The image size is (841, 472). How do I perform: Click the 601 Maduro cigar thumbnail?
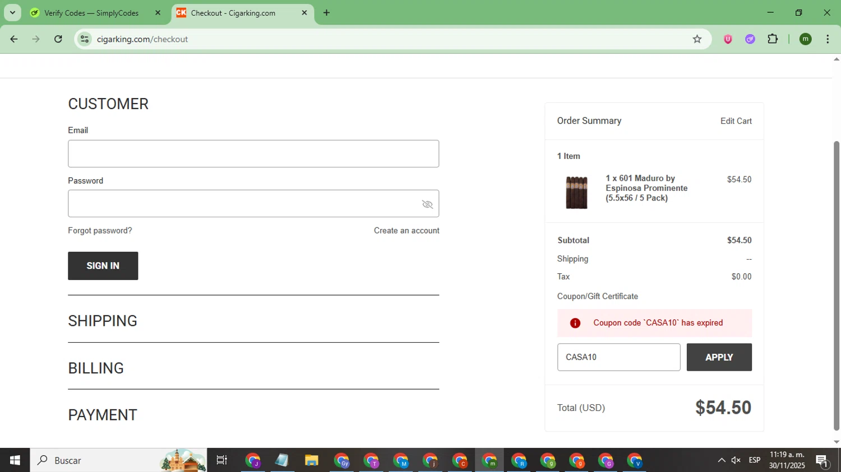(576, 192)
